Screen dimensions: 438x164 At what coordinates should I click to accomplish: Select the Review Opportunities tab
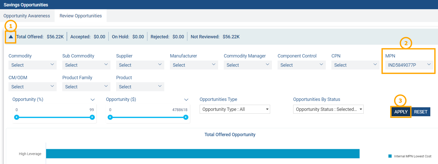point(80,16)
